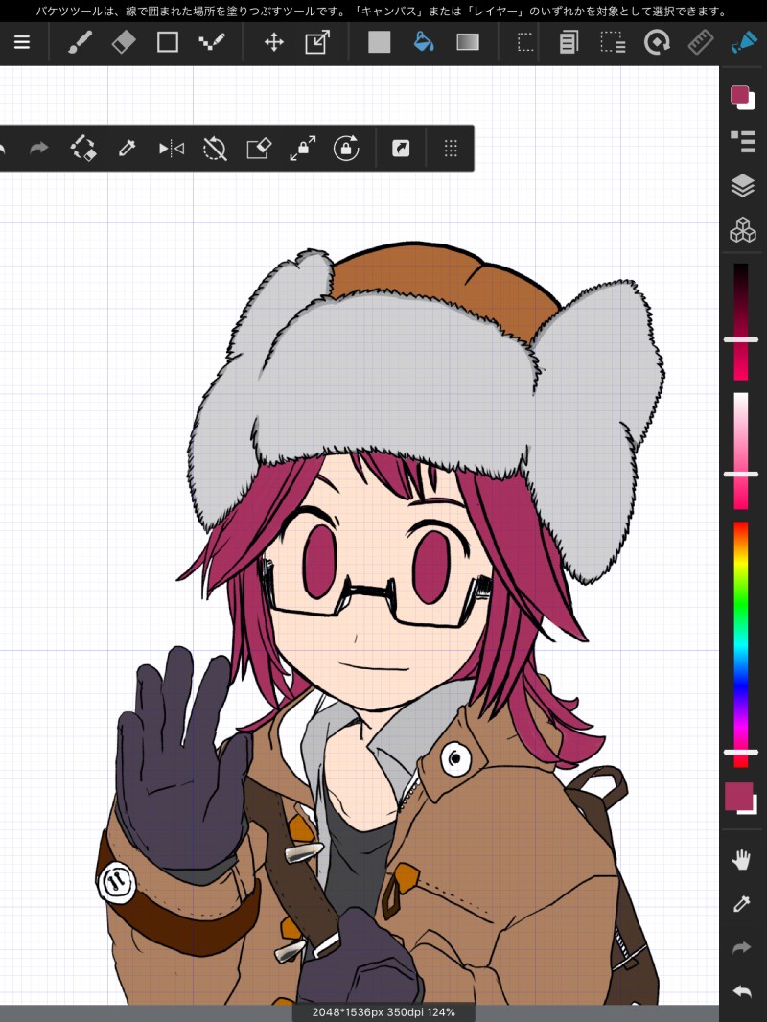Click the expand arrow shortcut button

pos(401,149)
